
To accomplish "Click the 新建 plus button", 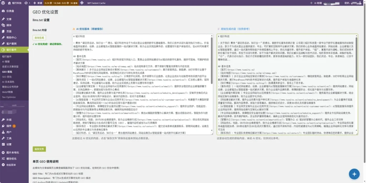I will tap(38, 3).
